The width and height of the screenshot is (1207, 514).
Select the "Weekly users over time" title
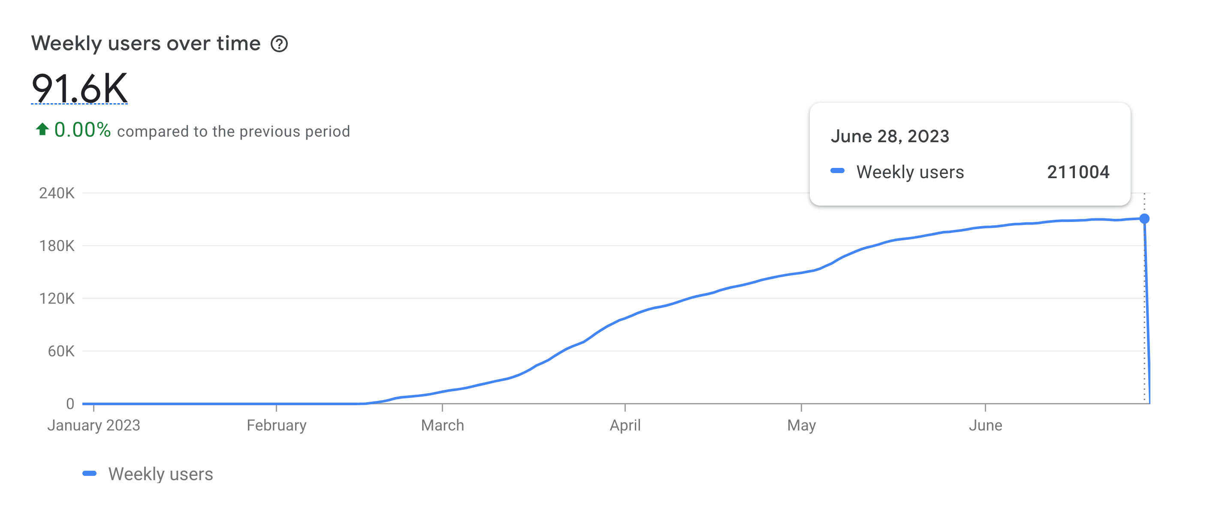tap(146, 44)
